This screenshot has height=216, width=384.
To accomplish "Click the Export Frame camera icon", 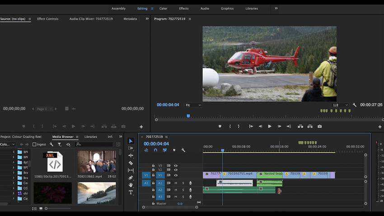I will pos(319,127).
